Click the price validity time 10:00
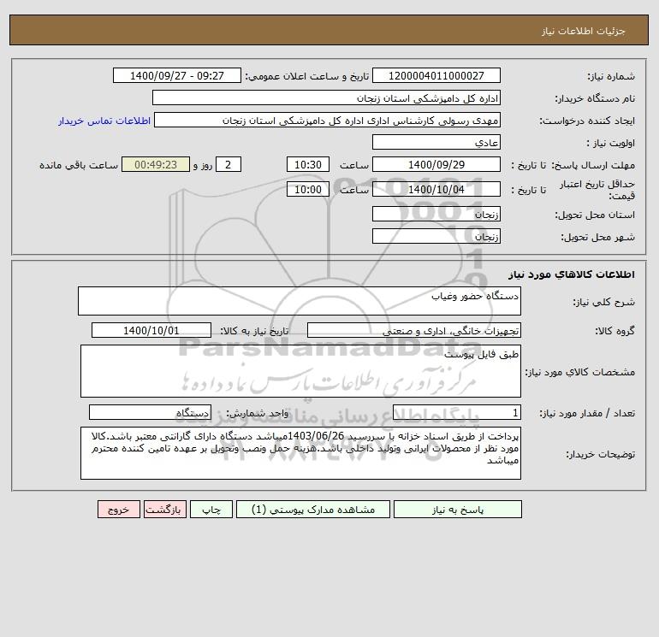Screen dimensions: 659x637 point(307,189)
